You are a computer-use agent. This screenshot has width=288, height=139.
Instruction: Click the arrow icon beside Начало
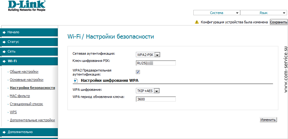pos(4,32)
